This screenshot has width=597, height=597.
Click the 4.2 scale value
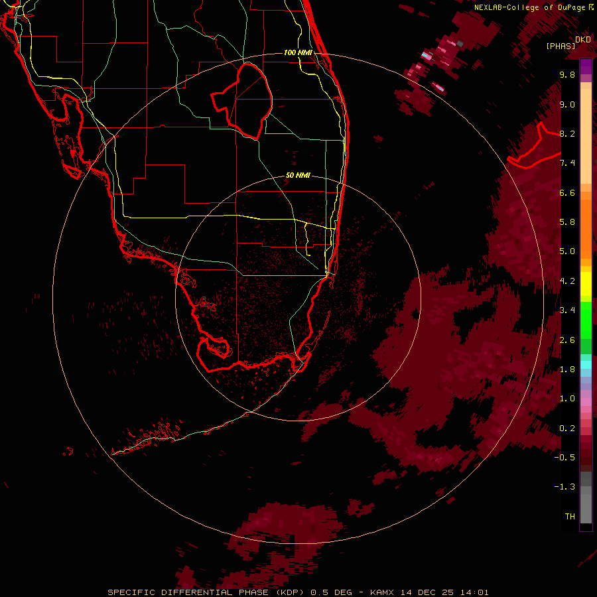pyautogui.click(x=567, y=281)
